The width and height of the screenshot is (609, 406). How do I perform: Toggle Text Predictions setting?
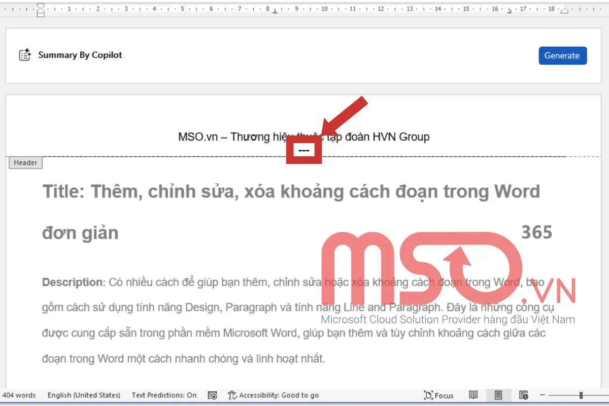point(164,395)
